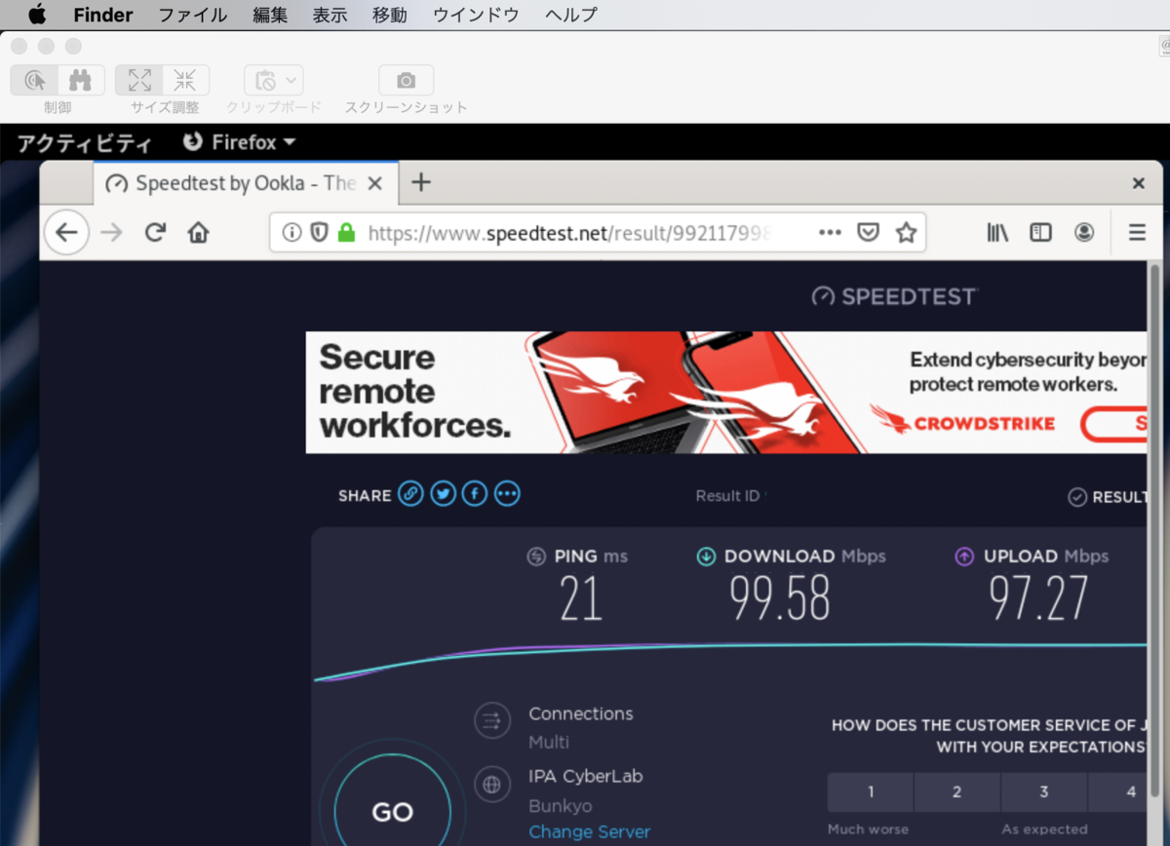Click the IPA CyberLab globe icon
The image size is (1170, 846).
[492, 784]
